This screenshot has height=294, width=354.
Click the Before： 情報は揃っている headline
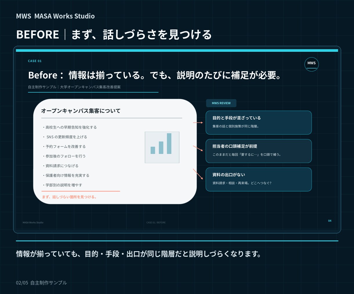click(x=155, y=75)
